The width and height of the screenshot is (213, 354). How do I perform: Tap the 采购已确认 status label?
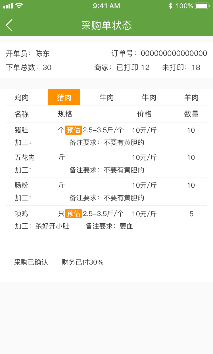[x=31, y=262]
